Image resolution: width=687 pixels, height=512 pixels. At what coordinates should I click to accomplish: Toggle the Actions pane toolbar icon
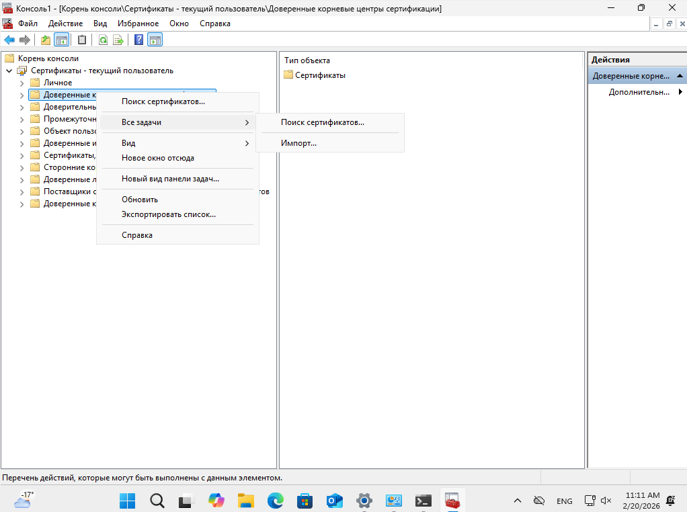pos(155,40)
